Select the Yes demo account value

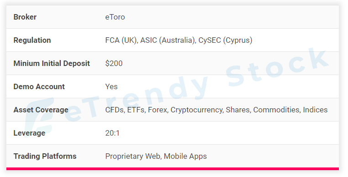click(111, 86)
